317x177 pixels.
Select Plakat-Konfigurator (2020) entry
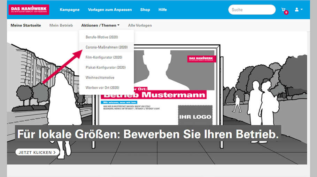coord(106,67)
